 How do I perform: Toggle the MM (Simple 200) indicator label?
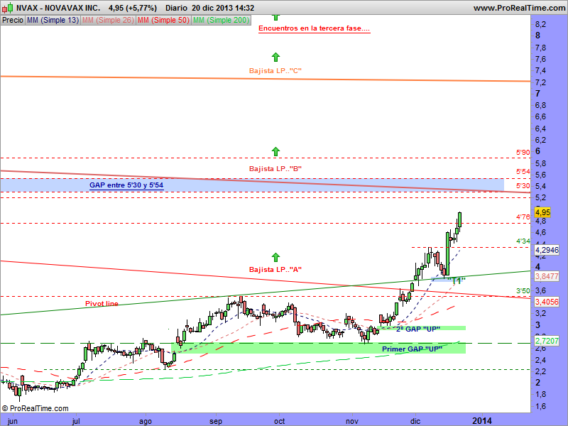(221, 21)
